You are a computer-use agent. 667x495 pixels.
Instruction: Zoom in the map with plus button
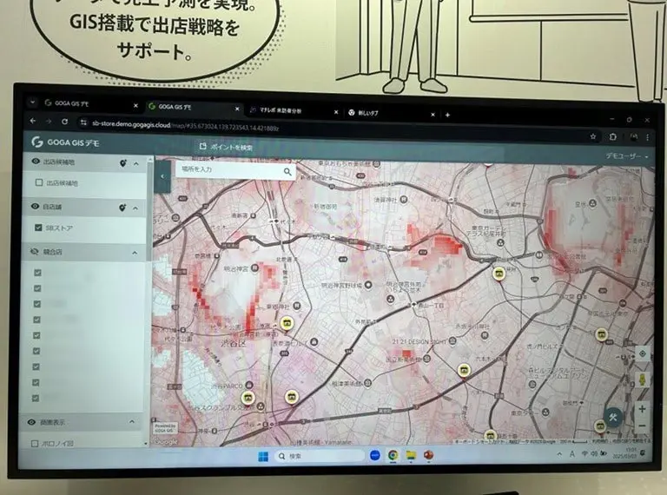642,409
